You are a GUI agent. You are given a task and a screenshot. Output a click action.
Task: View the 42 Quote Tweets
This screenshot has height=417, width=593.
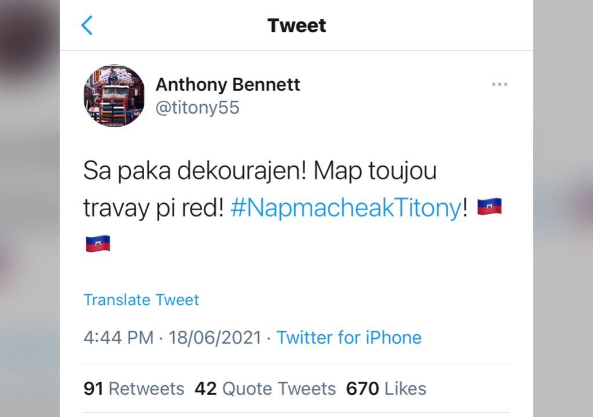click(265, 389)
